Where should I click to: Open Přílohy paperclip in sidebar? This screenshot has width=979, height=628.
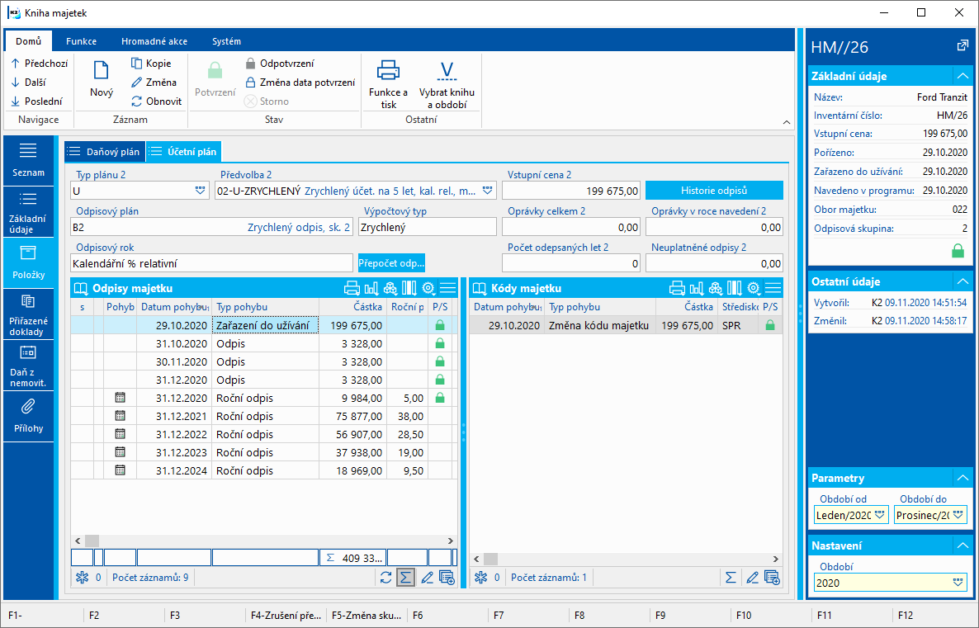pyautogui.click(x=28, y=407)
